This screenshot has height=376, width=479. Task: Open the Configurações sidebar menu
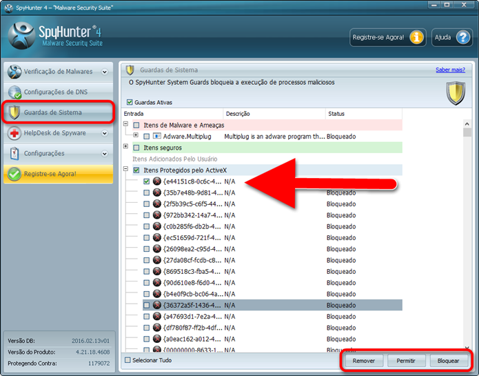tap(44, 153)
